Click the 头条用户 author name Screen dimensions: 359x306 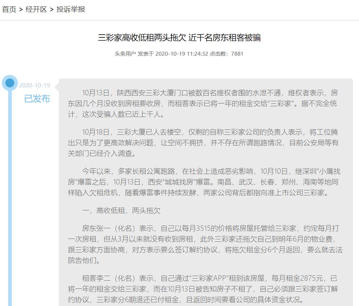coord(125,54)
